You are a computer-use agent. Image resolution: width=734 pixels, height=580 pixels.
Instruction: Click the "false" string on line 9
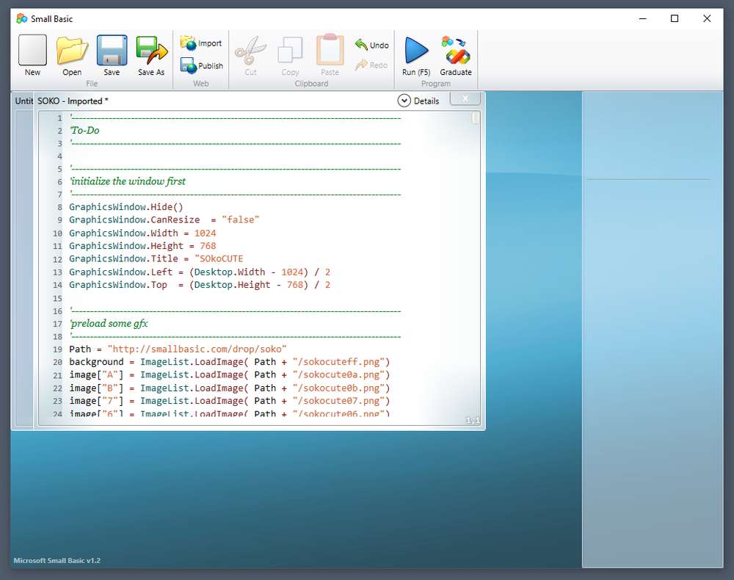(x=240, y=220)
